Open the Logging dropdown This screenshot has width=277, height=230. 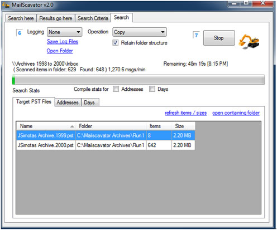pos(64,32)
